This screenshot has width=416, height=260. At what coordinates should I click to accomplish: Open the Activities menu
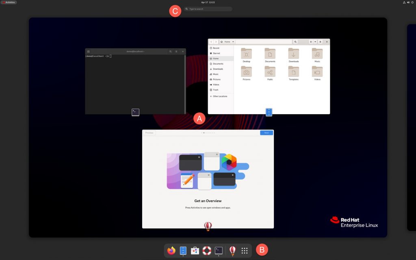pos(9,2)
